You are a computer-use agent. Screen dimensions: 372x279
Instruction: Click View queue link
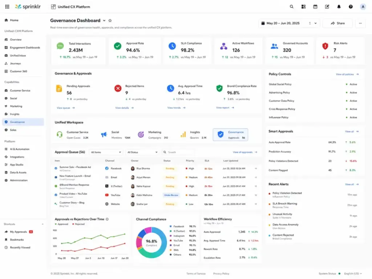point(66,108)
